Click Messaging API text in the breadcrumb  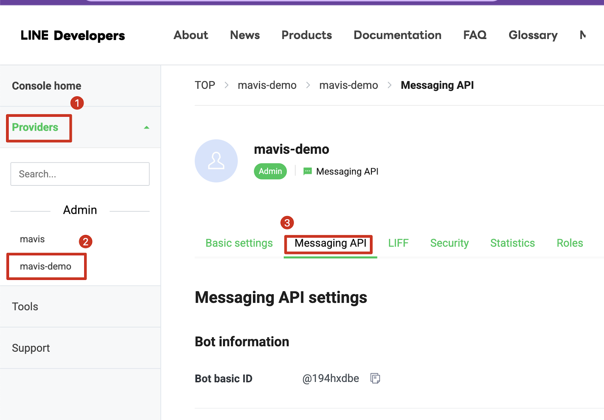tap(437, 85)
